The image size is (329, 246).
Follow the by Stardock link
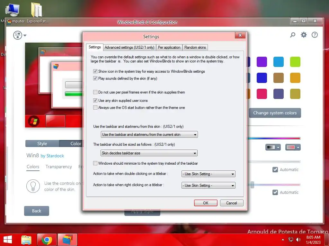click(x=52, y=156)
